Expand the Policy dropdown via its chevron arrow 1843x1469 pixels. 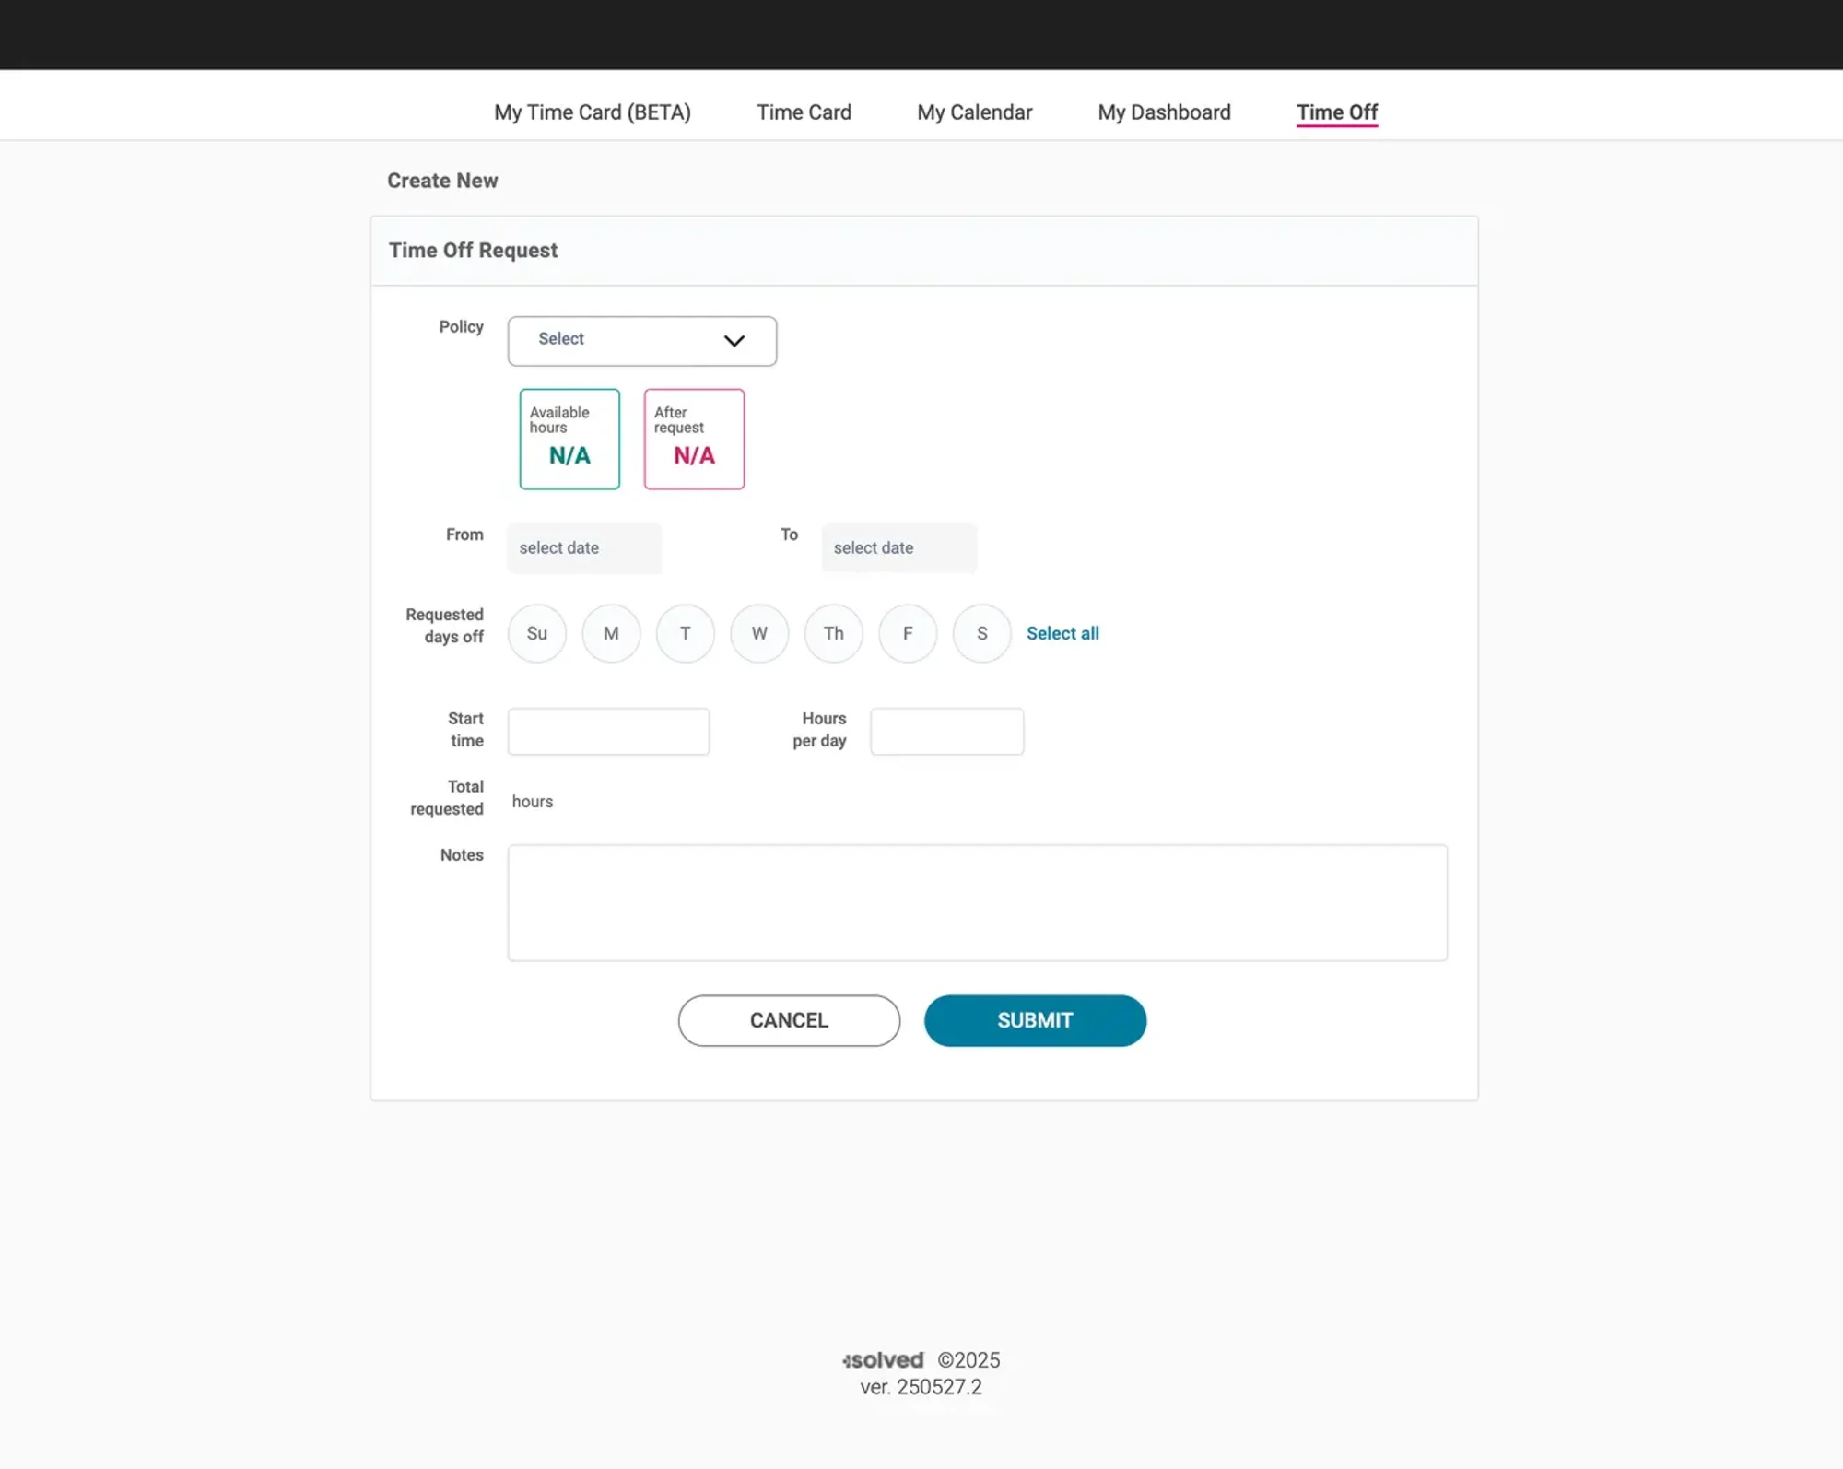coord(734,340)
